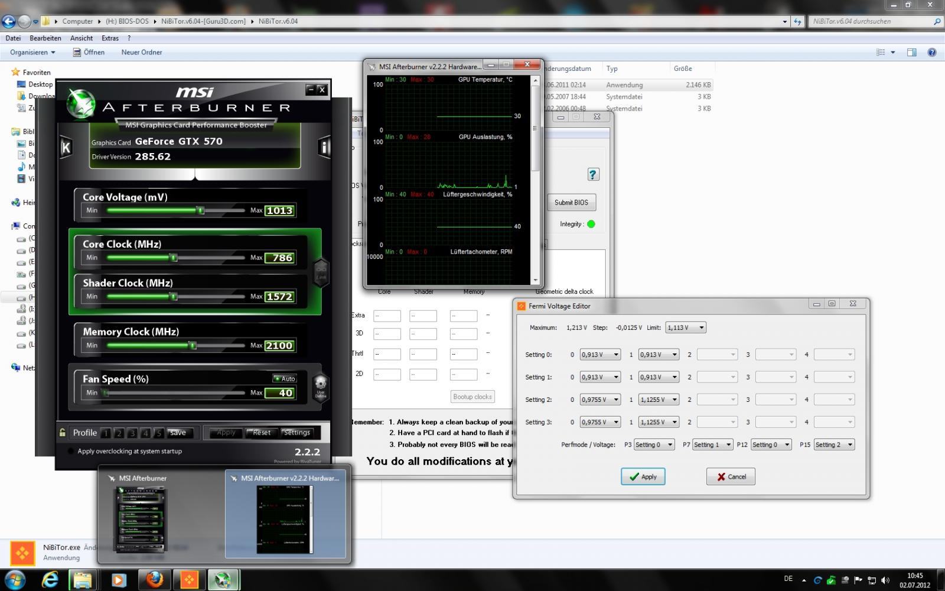Screen dimensions: 945x591
Task: Open the P7 perfmode Setting 1 dropdown
Action: coord(713,444)
